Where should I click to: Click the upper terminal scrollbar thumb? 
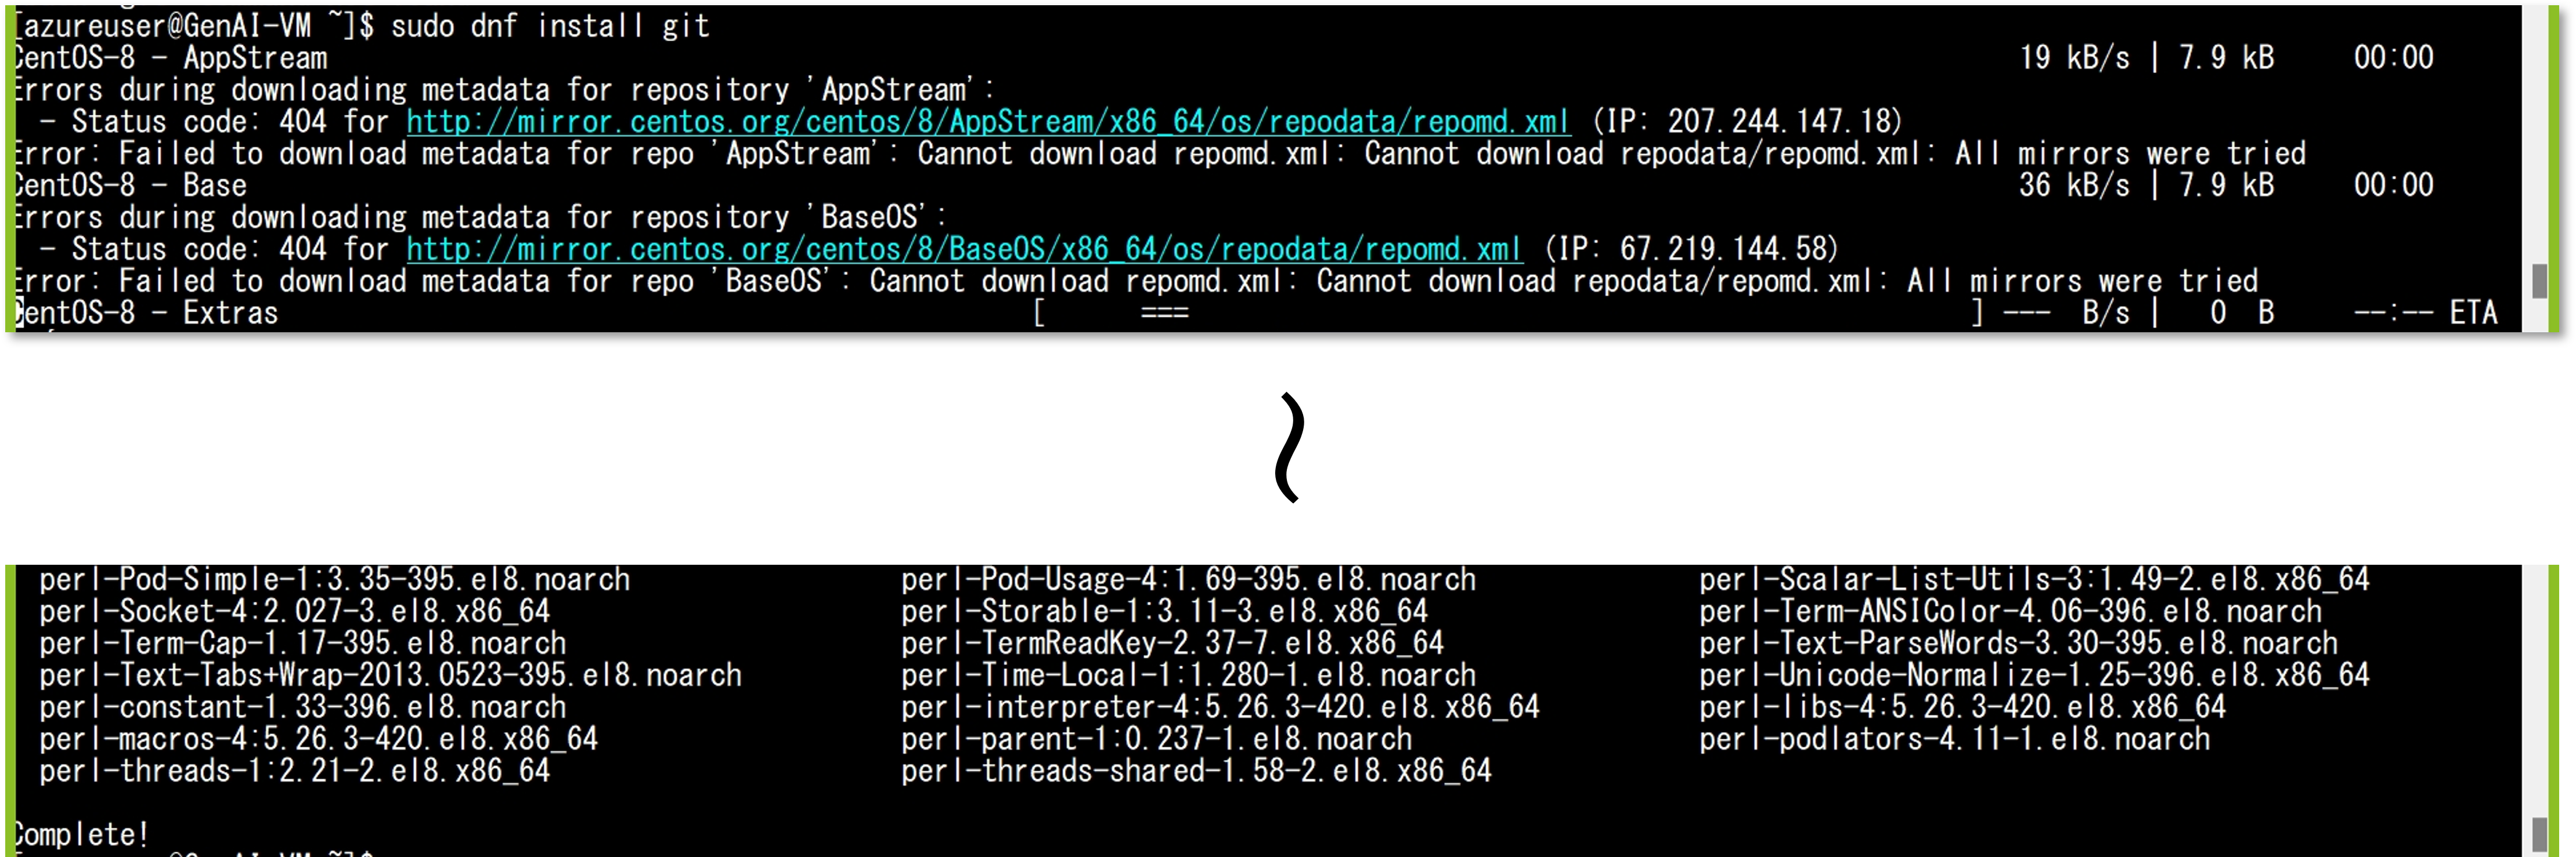2539,281
